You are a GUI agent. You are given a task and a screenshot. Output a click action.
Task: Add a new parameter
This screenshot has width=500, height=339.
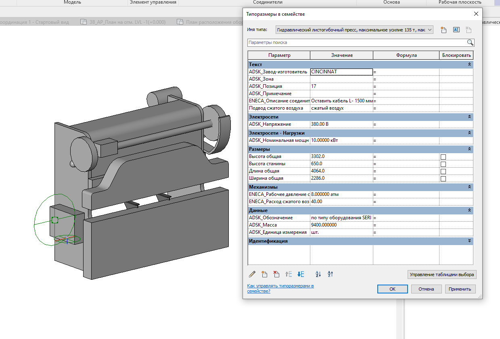[264, 274]
